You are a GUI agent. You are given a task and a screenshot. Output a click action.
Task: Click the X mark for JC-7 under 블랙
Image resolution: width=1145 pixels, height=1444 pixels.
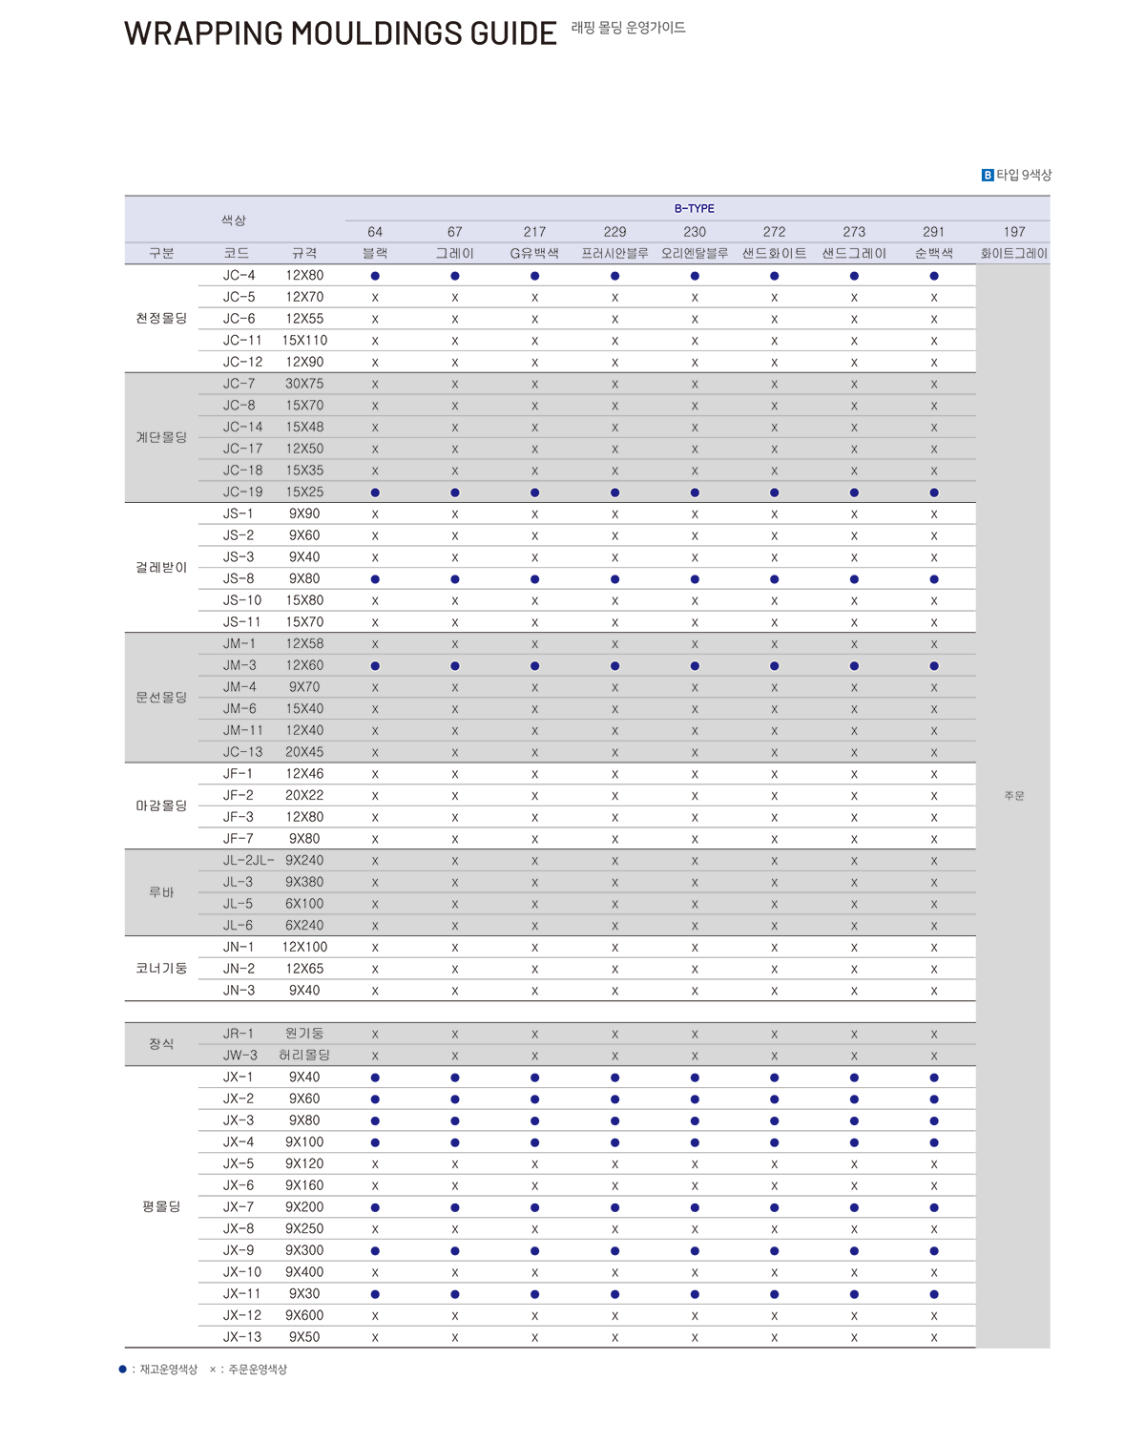pos(375,385)
